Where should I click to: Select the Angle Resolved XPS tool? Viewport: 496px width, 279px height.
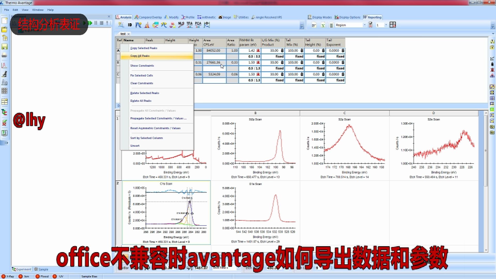tap(266, 17)
